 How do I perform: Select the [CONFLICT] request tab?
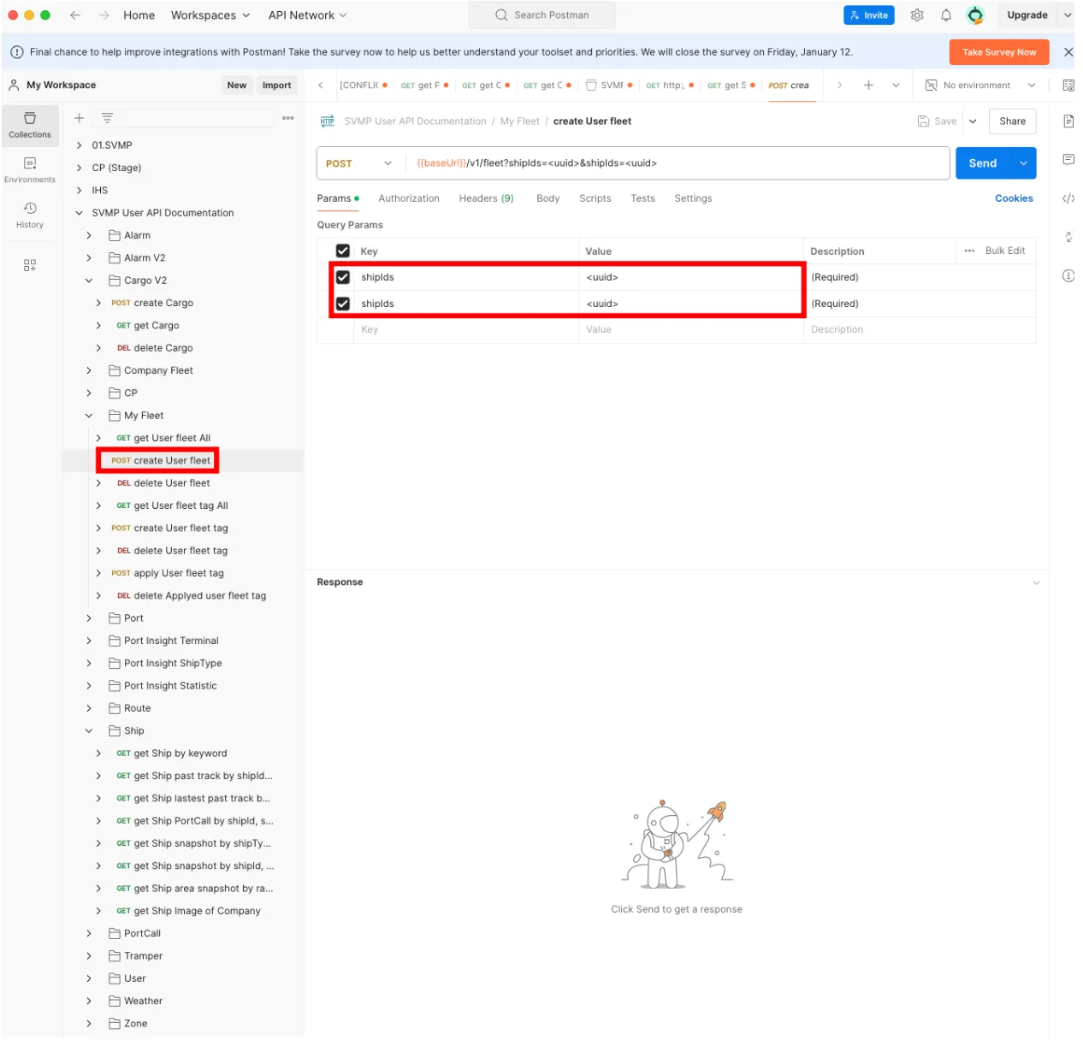tap(363, 86)
